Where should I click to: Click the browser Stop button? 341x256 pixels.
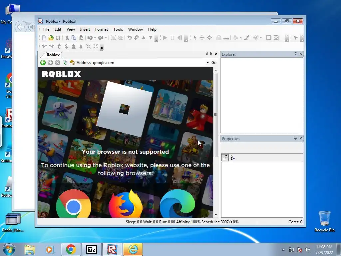pyautogui.click(x=57, y=63)
